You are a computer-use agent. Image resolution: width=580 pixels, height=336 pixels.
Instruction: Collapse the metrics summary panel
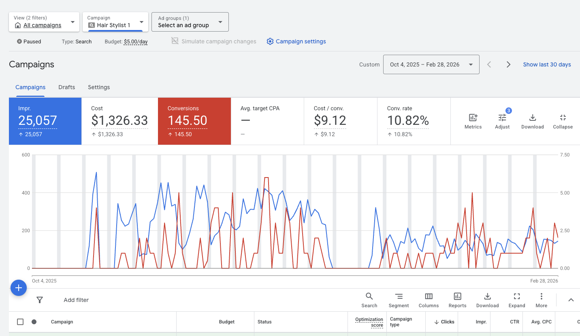tap(563, 120)
